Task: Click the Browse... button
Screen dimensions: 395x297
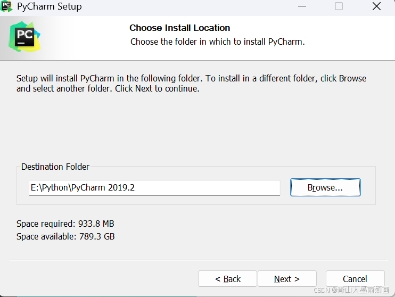Action: point(325,187)
